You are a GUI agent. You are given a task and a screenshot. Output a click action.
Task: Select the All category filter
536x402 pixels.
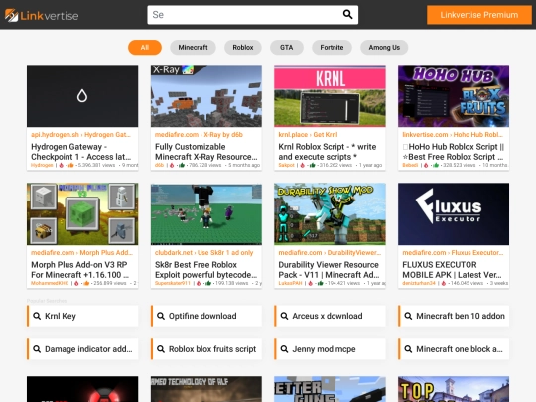pos(145,48)
